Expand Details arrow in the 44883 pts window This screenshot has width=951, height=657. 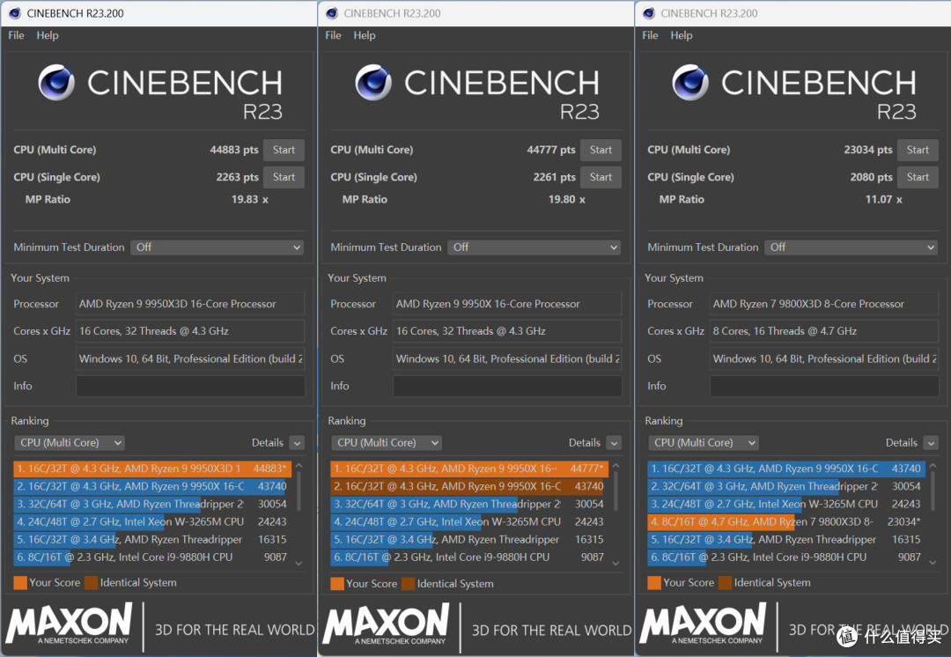(x=297, y=443)
